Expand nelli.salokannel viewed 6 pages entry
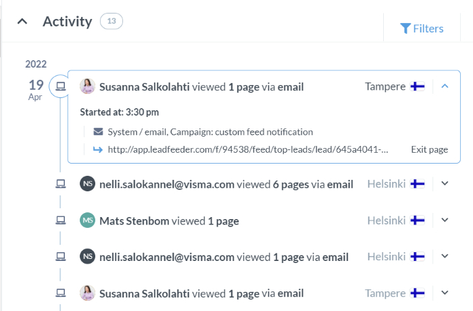Image resolution: width=473 pixels, height=311 pixels. click(x=445, y=183)
